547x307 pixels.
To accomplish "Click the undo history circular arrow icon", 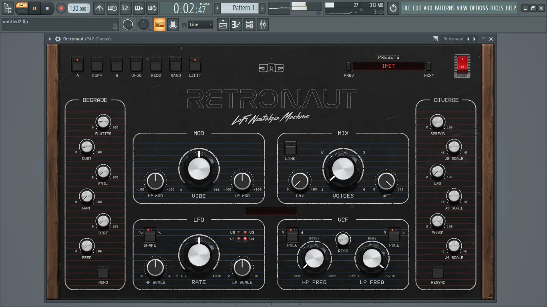I will (393, 8).
